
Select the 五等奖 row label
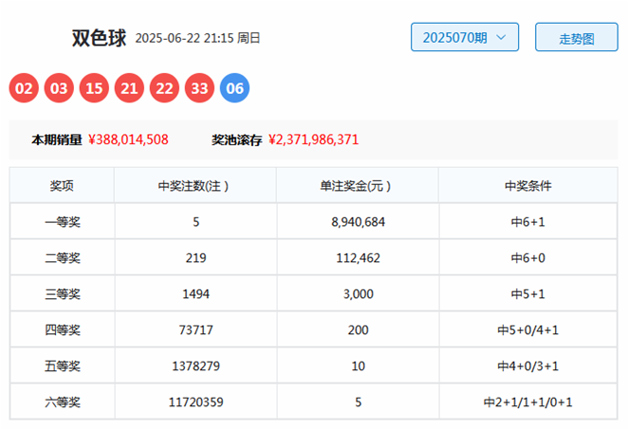63,366
